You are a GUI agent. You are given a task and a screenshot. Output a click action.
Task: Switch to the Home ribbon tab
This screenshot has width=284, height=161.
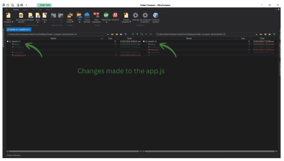pyautogui.click(x=16, y=10)
